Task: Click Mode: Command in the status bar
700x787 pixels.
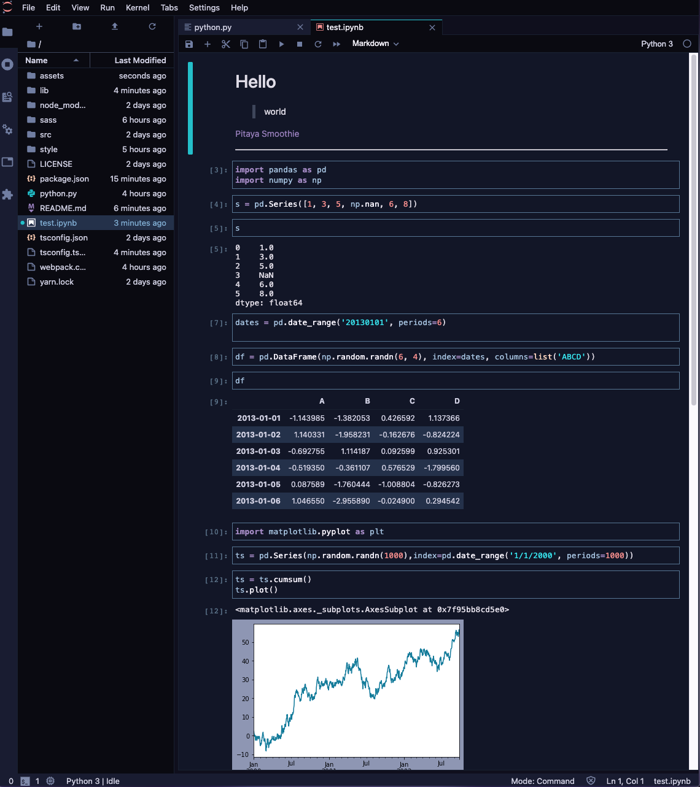Action: coord(543,781)
